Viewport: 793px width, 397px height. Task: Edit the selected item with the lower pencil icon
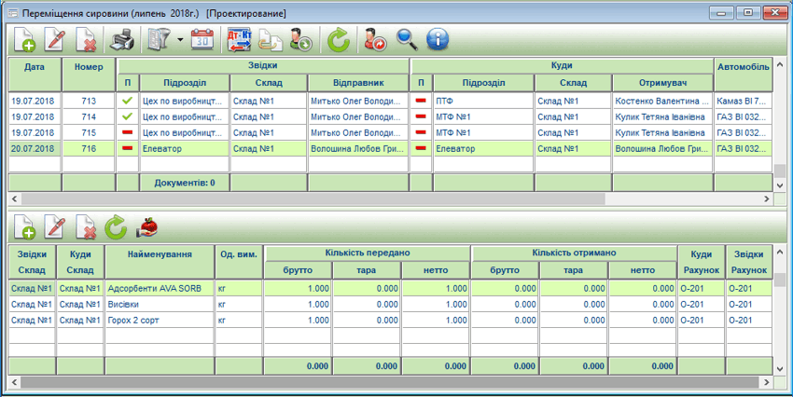point(55,226)
